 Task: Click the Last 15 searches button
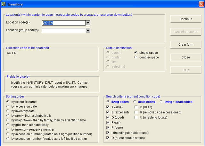(x=186, y=32)
